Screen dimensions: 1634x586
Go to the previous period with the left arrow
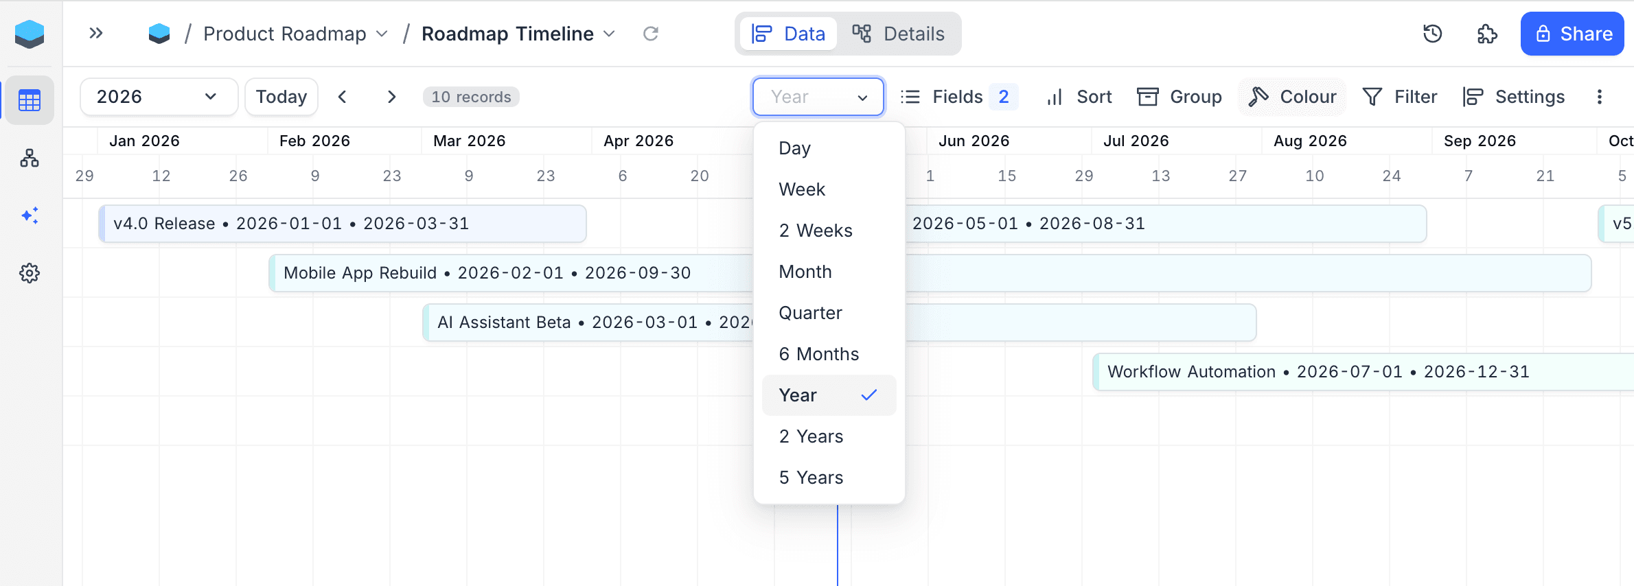pos(342,97)
